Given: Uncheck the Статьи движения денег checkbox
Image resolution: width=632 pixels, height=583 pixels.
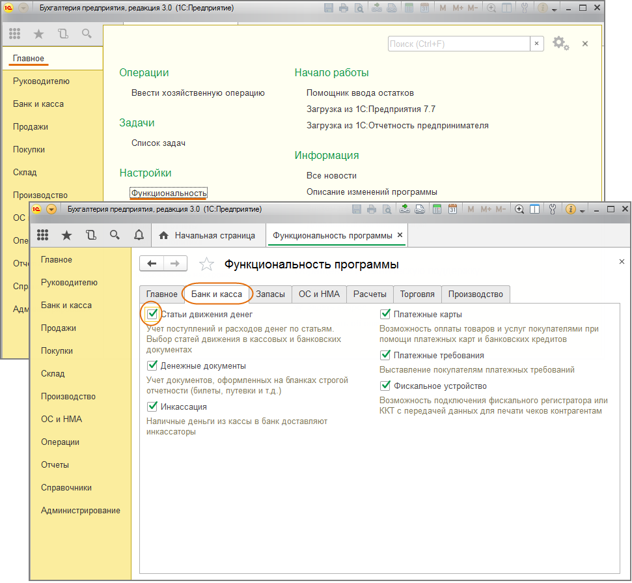Looking at the screenshot, I should point(152,315).
